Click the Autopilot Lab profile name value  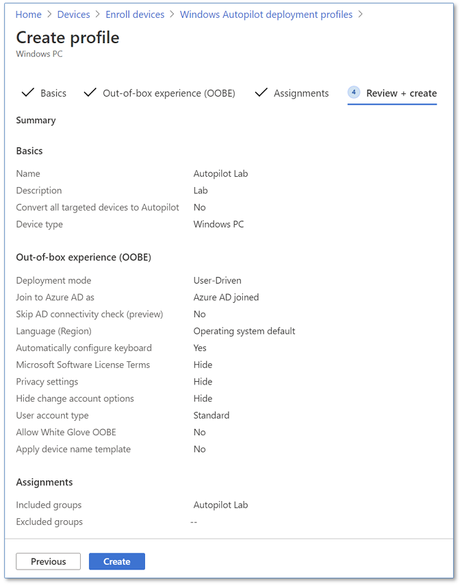220,173
